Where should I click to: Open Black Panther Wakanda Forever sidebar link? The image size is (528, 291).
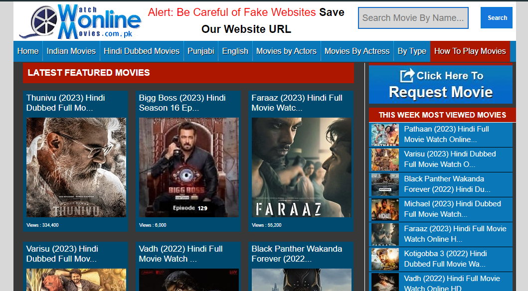coord(447,184)
